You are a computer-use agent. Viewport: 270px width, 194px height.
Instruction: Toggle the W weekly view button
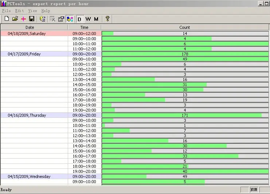point(88,19)
